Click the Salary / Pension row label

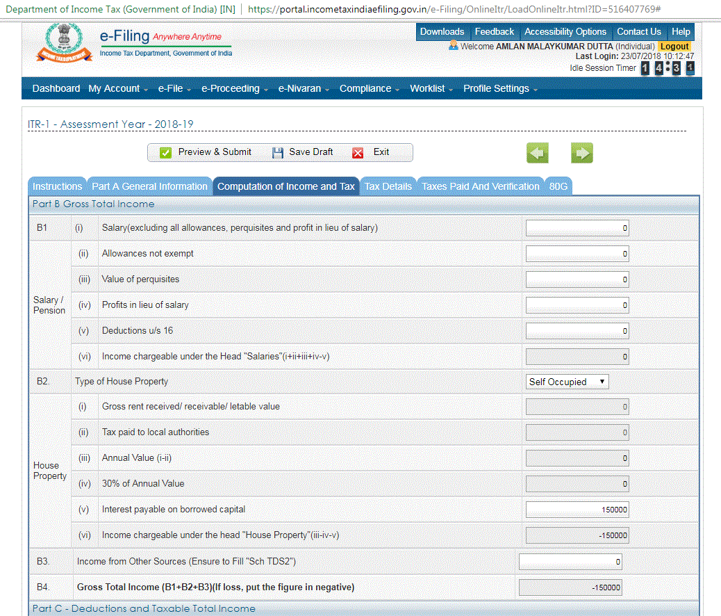[49, 305]
